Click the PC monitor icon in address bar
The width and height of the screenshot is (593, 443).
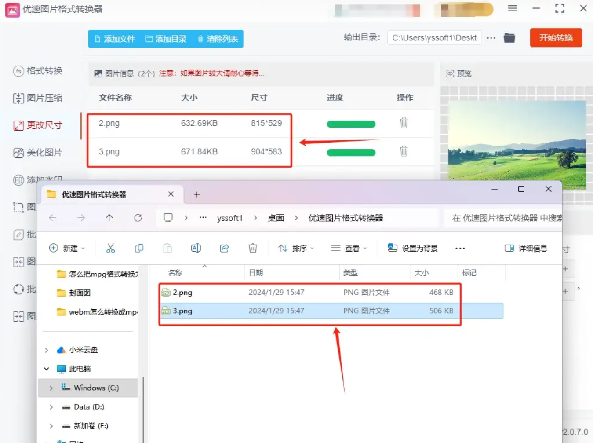point(168,218)
